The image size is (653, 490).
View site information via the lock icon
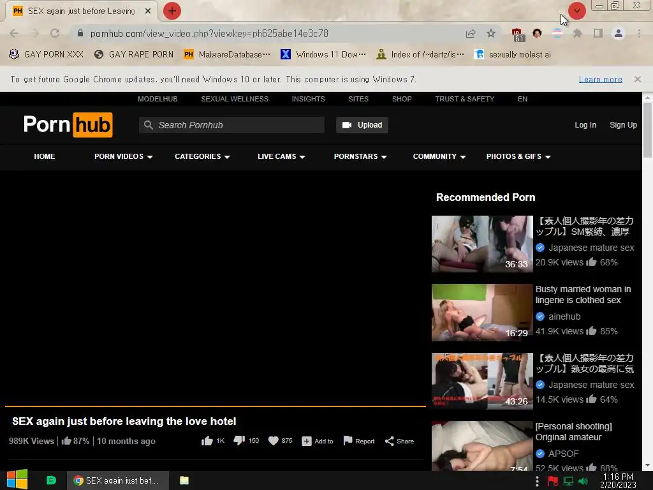80,33
